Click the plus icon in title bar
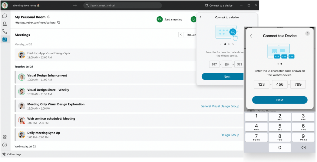Screen dimensions: 317x162 click(x=75, y=5)
